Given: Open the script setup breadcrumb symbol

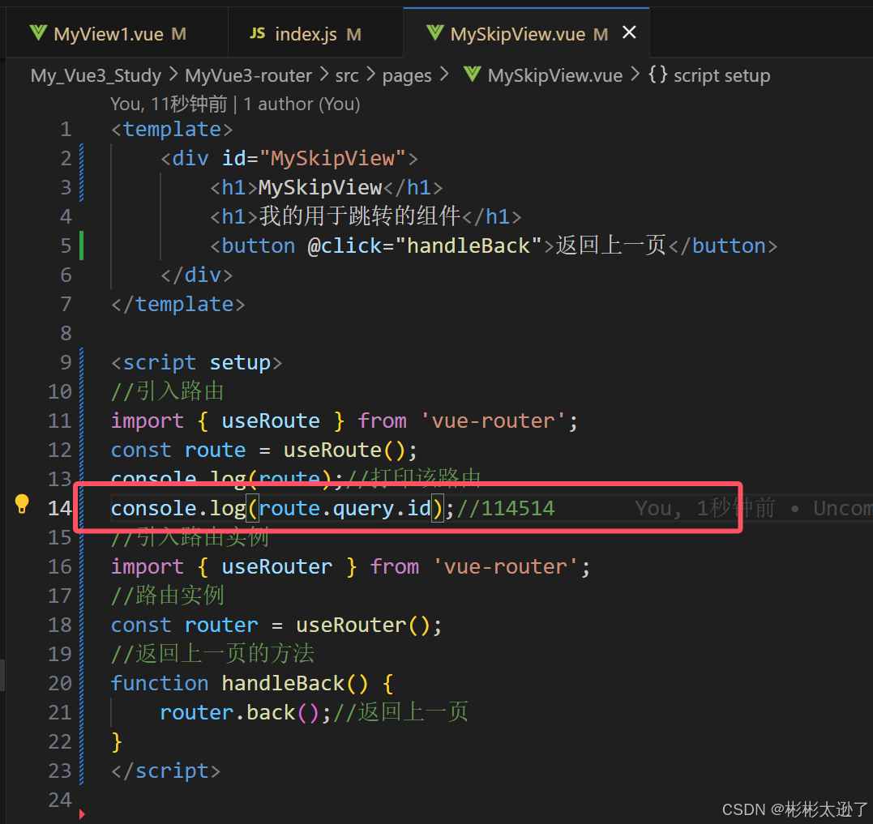Looking at the screenshot, I should (721, 75).
